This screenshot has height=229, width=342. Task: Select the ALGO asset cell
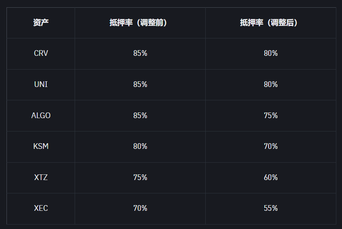click(41, 115)
